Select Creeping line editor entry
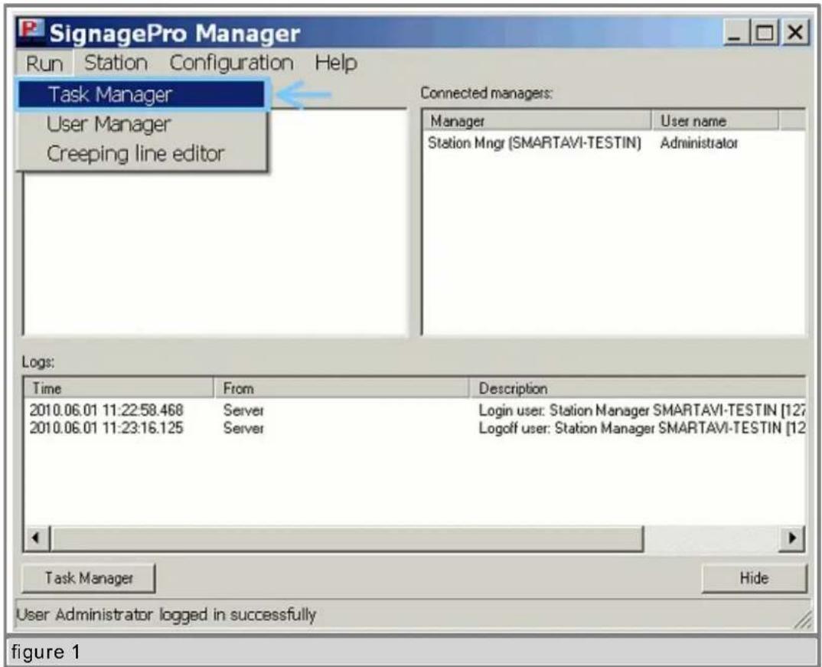The image size is (822, 667). pos(142,154)
